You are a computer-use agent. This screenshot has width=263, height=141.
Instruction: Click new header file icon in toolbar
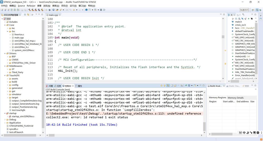pos(5,10)
